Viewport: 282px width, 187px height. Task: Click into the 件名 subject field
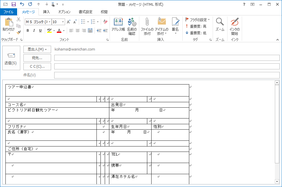click(167, 75)
